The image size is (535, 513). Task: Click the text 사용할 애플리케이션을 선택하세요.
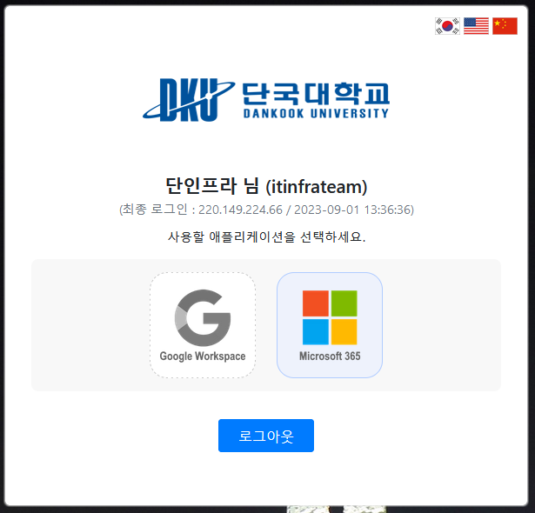pos(266,237)
